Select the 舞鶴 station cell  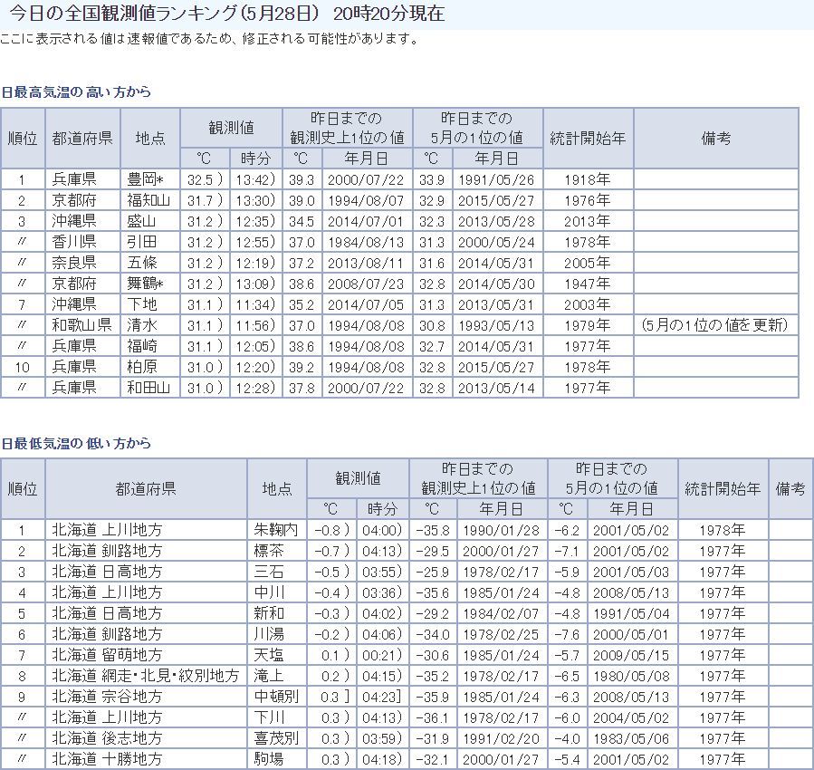(x=145, y=284)
